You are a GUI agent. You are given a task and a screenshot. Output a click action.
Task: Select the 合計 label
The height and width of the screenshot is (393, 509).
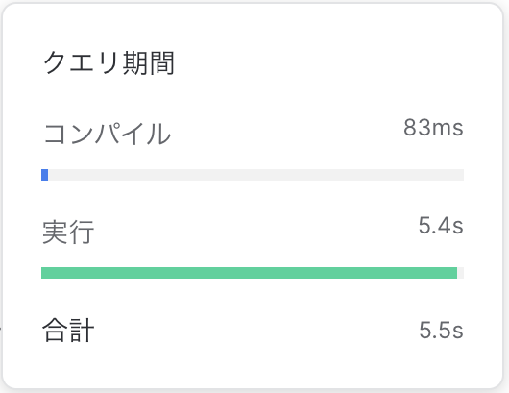[68, 330]
